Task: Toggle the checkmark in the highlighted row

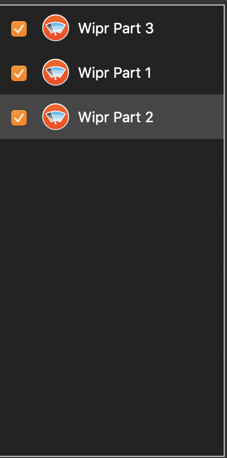Action: 19,118
